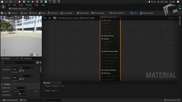The width and height of the screenshot is (182, 102).
Task: Open the details property matrix grid icon
Action: tap(38, 63)
